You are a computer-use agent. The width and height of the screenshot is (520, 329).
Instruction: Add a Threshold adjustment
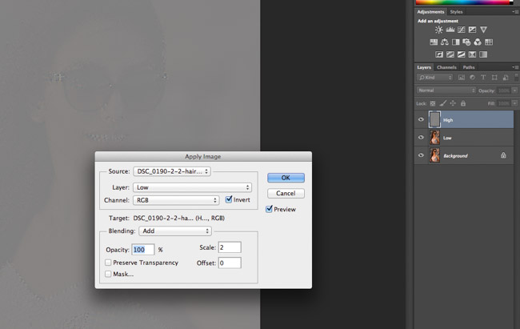coord(462,54)
